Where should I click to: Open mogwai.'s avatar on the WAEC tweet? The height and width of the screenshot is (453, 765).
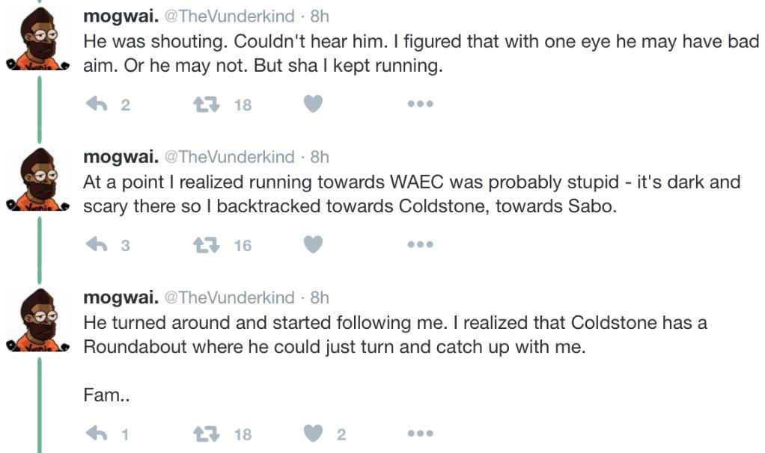click(x=39, y=180)
